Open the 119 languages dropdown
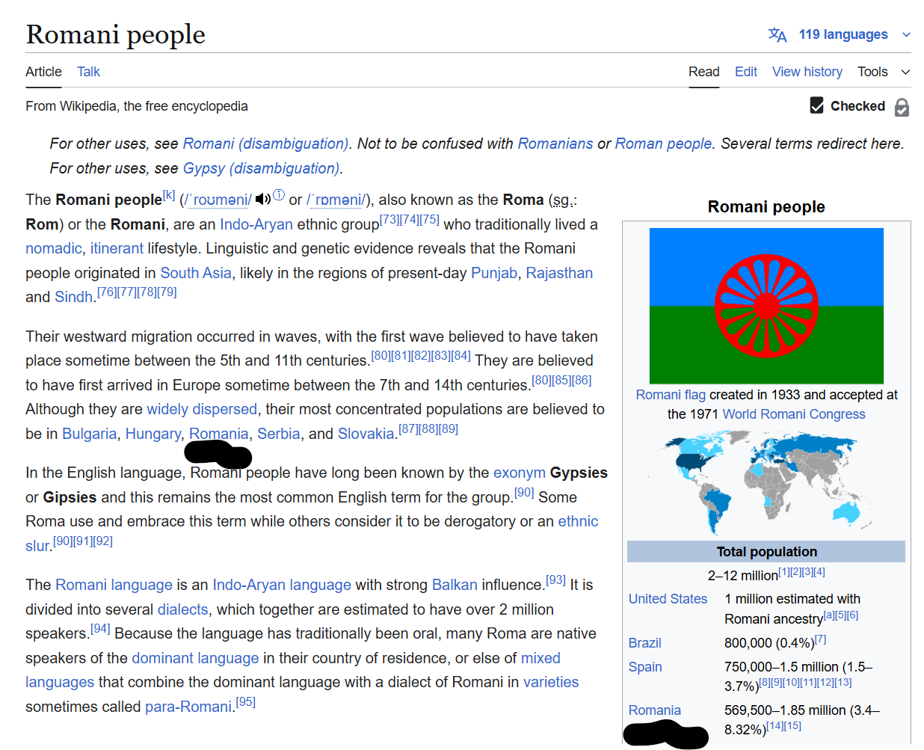The height and width of the screenshot is (750, 924). (854, 34)
